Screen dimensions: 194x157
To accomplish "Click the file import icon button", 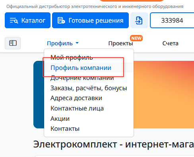I will tap(139, 20).
